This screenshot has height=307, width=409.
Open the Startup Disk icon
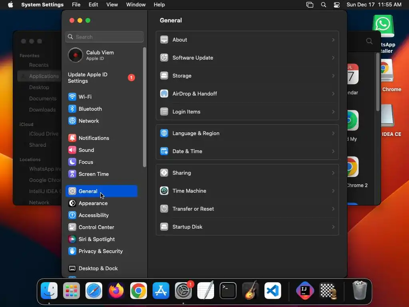tap(164, 227)
